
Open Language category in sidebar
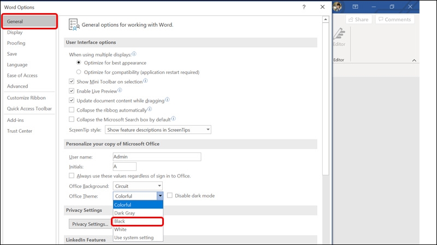pyautogui.click(x=29, y=65)
